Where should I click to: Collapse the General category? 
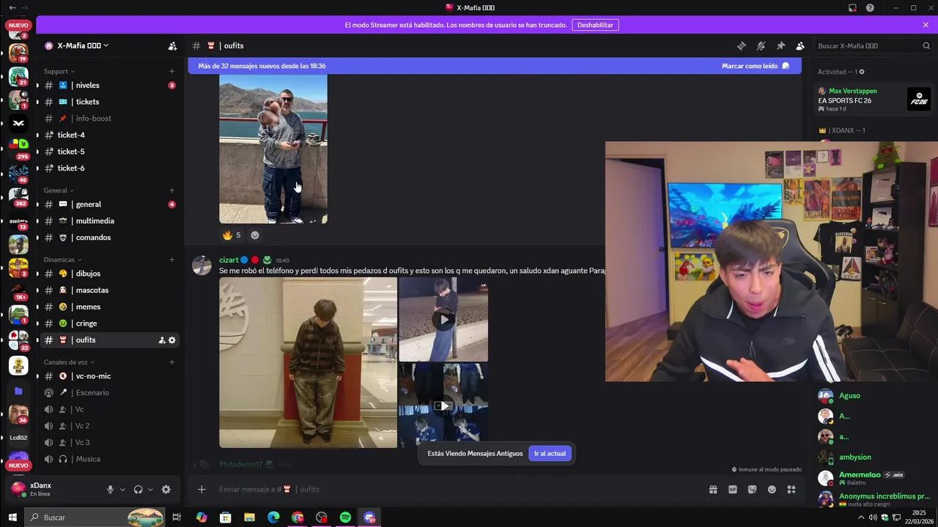[x=59, y=190]
